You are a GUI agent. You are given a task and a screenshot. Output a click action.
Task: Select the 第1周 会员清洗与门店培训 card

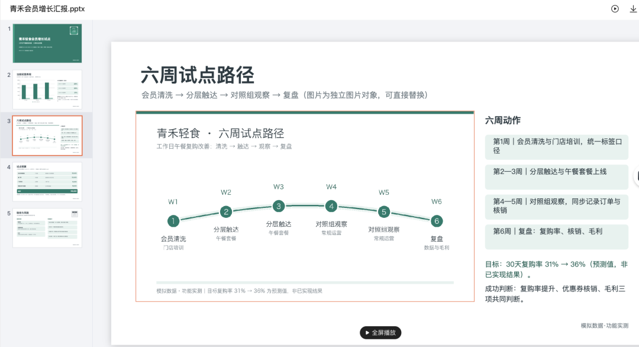pos(556,147)
